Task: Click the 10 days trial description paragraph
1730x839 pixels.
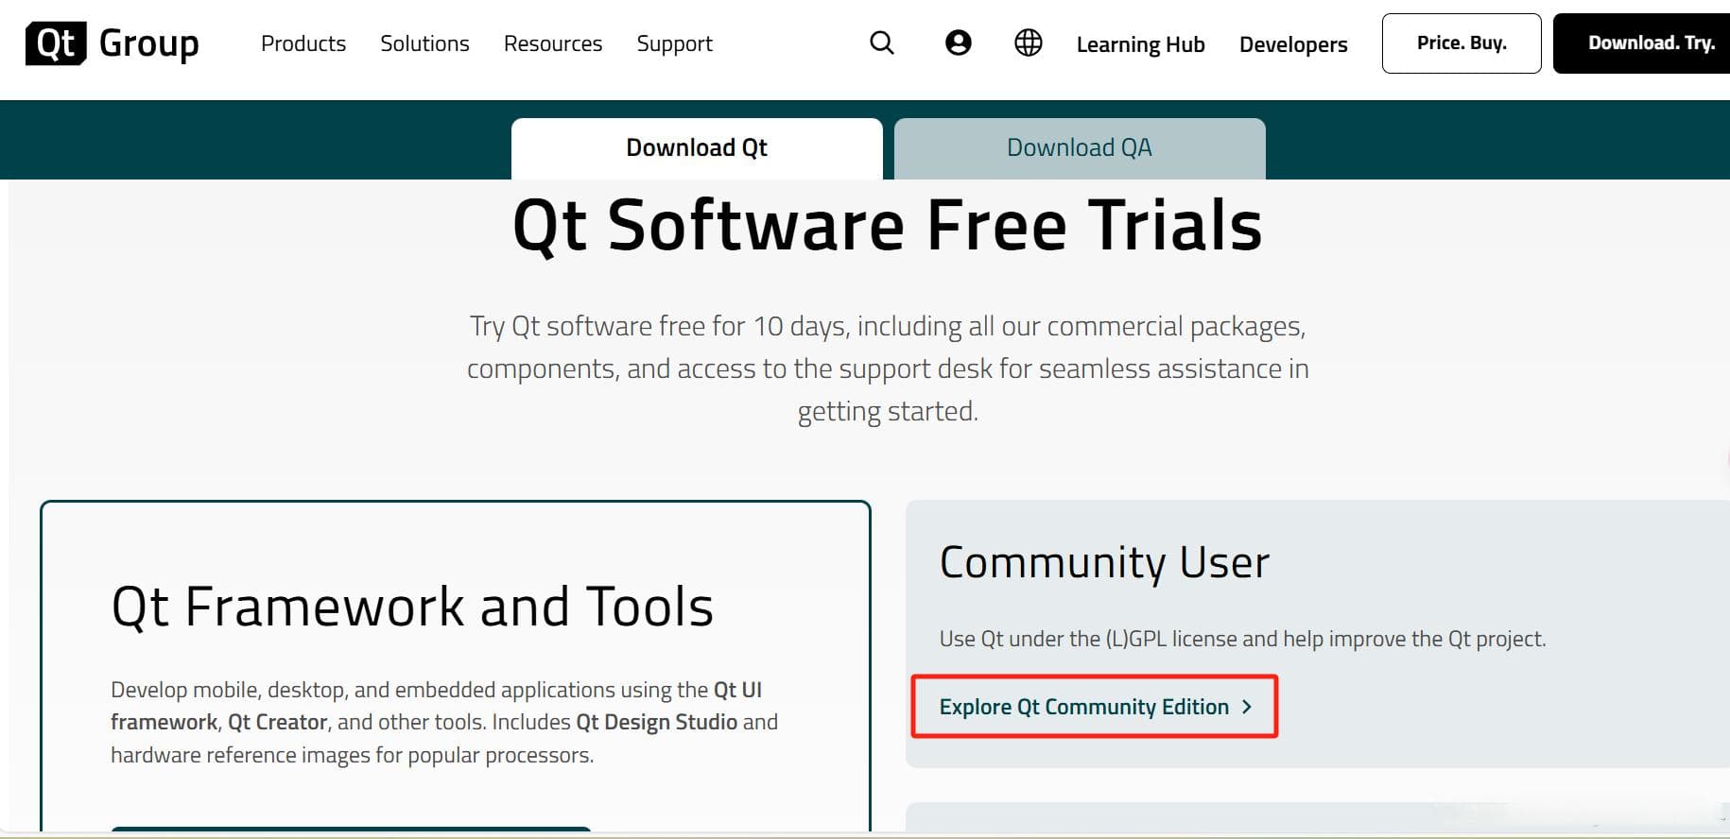Action: (888, 368)
